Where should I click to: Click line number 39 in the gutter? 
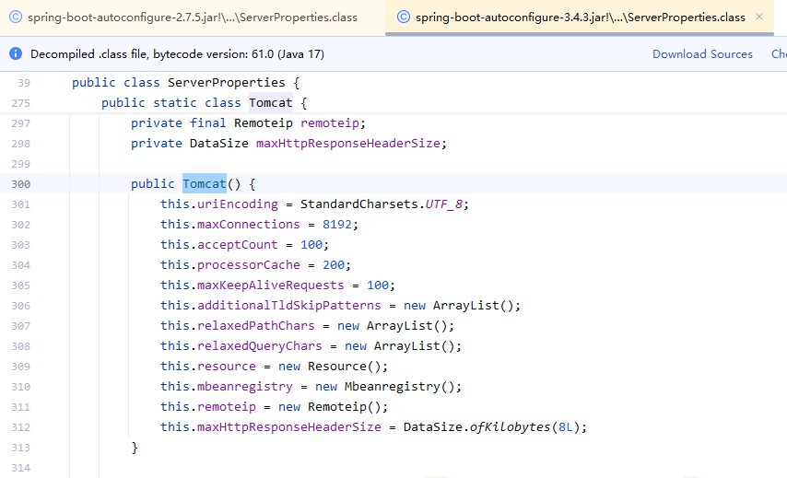click(24, 83)
